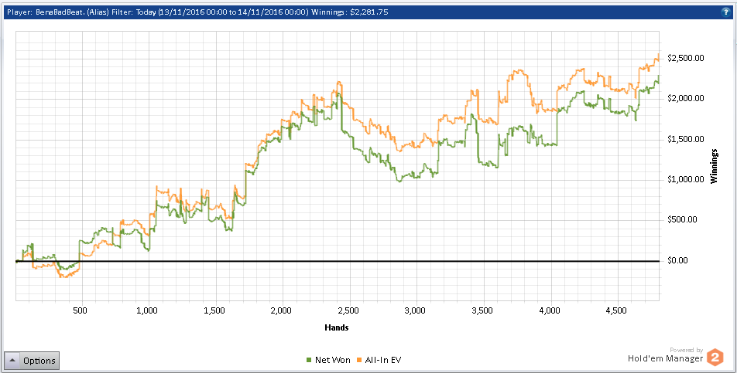Click the 4,000 hands axis label
737x373 pixels.
point(551,310)
